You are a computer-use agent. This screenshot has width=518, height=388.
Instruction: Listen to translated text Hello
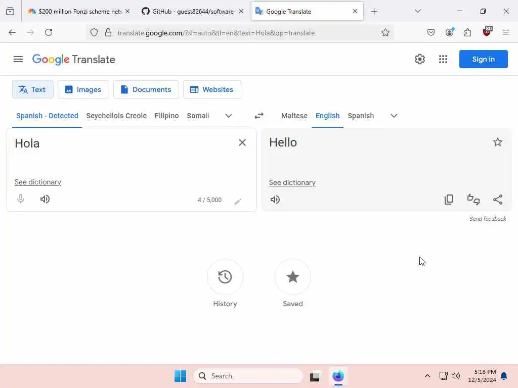[x=275, y=200]
